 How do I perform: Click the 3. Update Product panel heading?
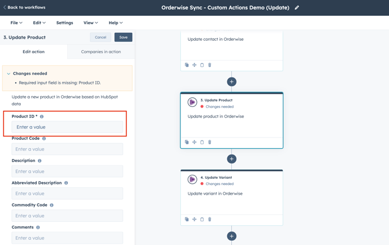point(24,37)
